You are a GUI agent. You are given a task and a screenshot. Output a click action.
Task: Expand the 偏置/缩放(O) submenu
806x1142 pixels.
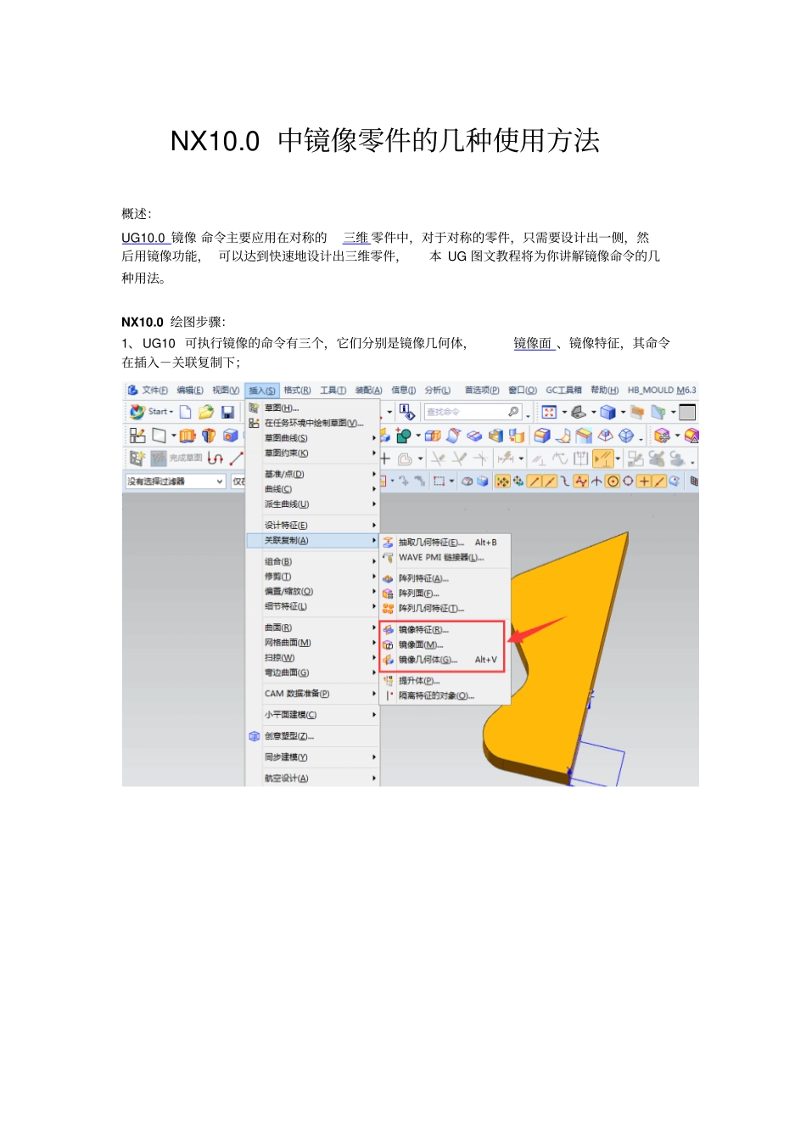tap(313, 591)
